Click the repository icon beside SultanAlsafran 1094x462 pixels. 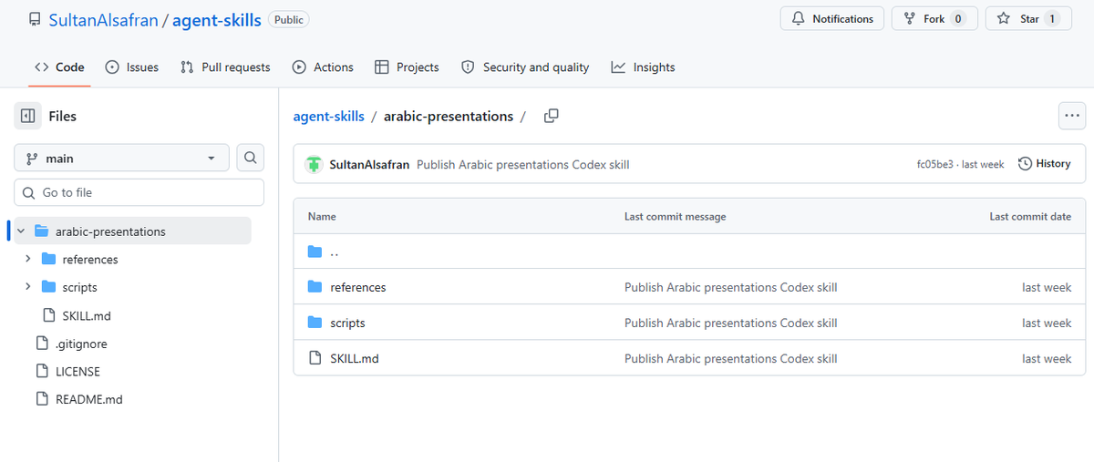tap(35, 19)
